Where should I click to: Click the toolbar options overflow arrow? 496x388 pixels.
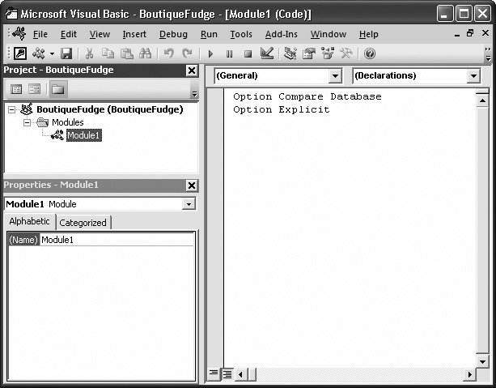click(x=488, y=53)
